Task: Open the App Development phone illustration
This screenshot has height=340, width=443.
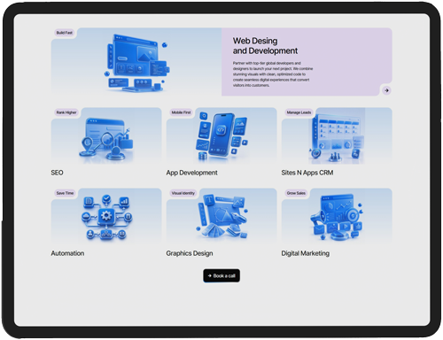Action: (x=221, y=135)
